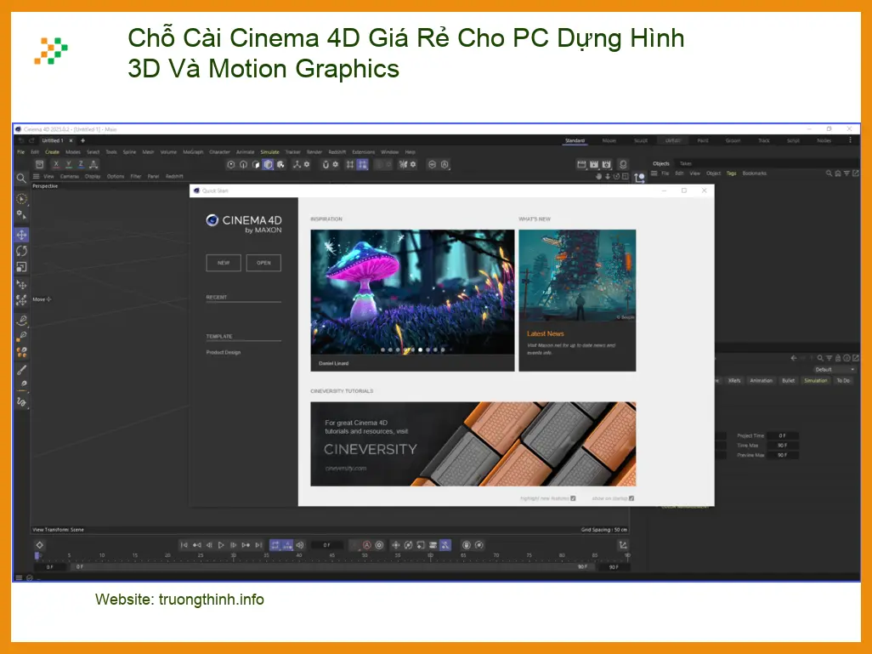
Task: Click the viewport pan hand icon
Action: point(598,176)
